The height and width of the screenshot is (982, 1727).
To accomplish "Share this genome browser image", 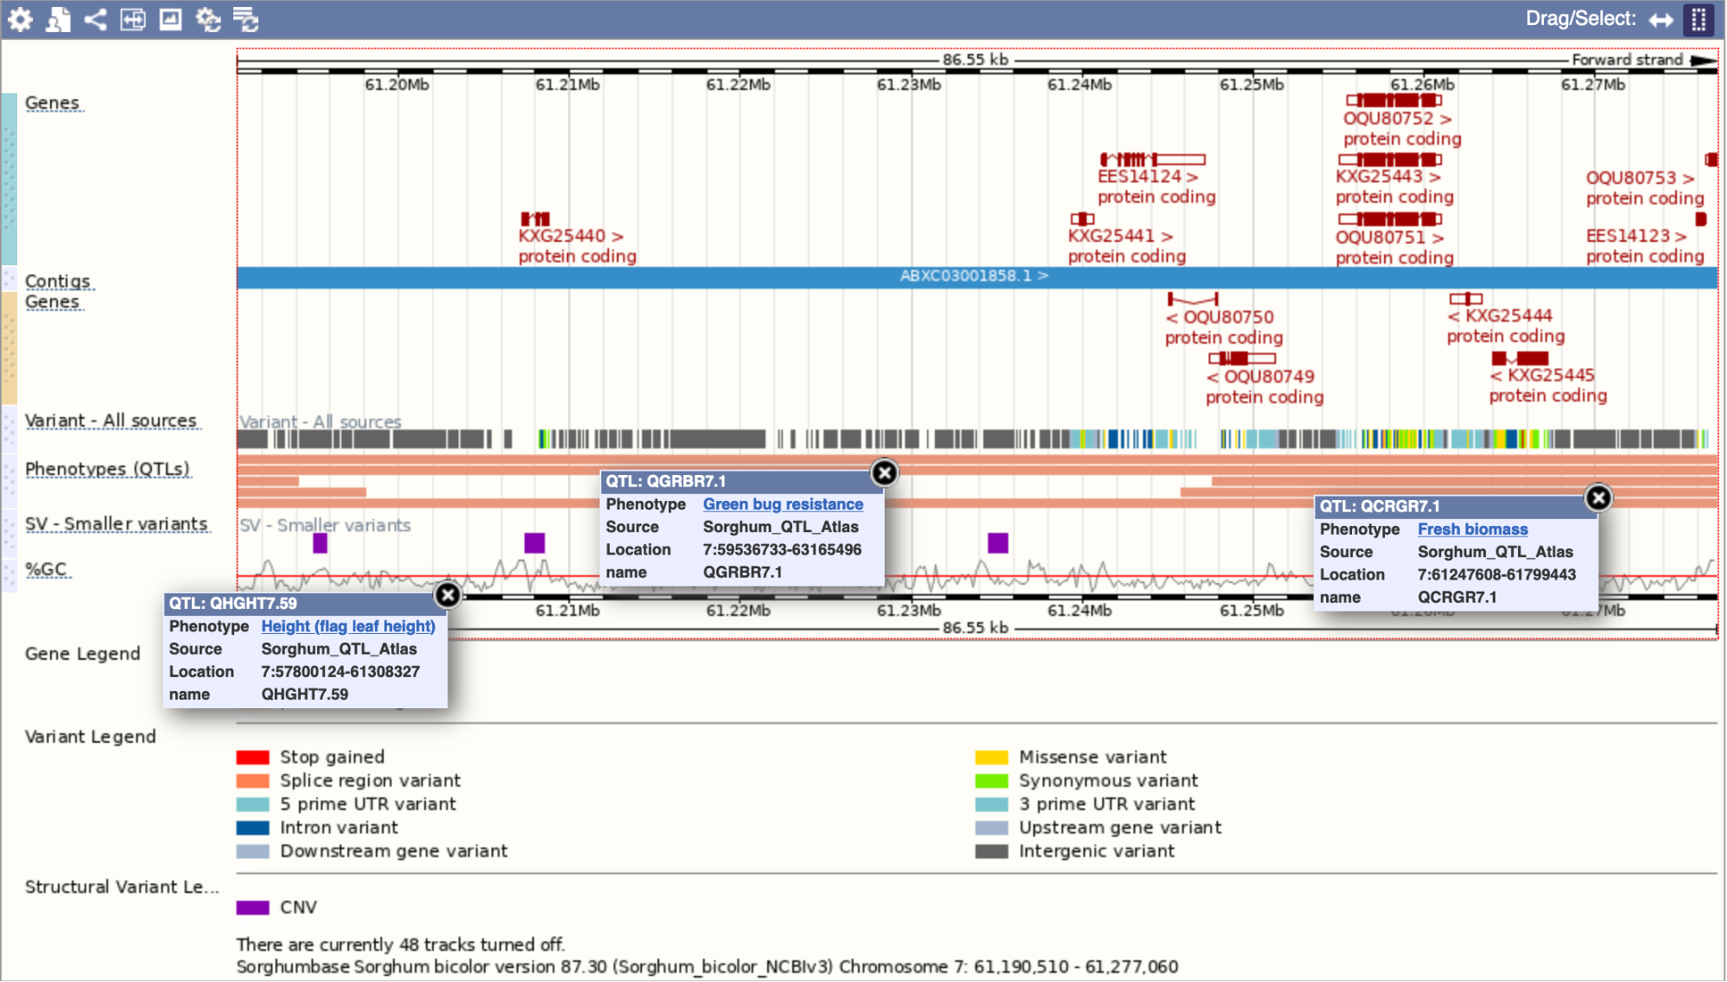I will click(95, 19).
